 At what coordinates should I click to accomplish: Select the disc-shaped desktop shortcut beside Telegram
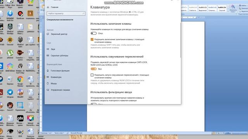point(20,92)
